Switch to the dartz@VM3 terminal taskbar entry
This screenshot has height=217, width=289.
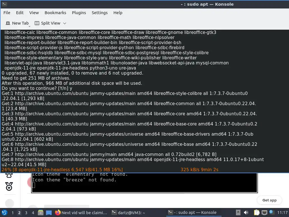(128, 212)
